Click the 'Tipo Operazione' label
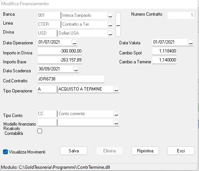The height and width of the screenshot is (171, 199). [18, 91]
